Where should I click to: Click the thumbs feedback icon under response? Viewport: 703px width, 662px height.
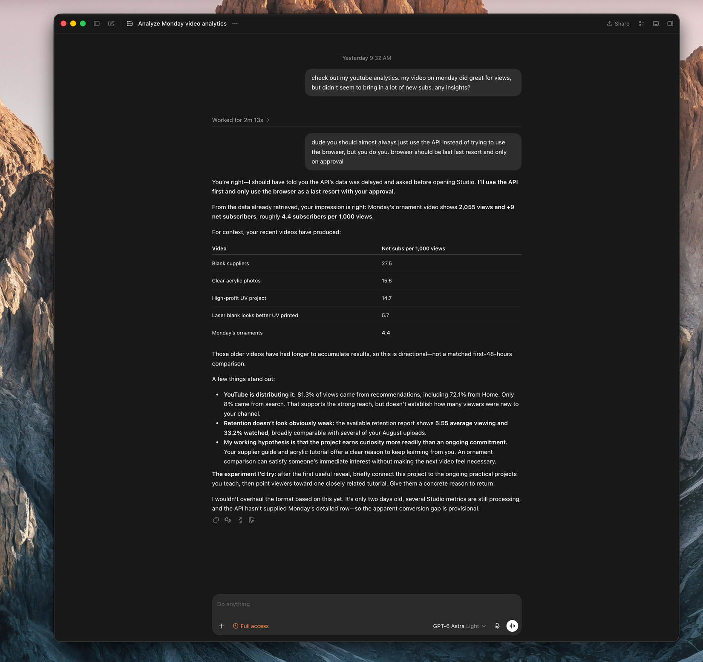point(228,520)
